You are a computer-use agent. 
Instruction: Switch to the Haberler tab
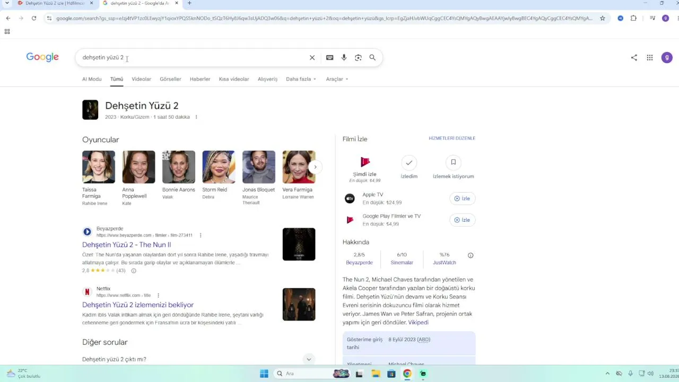[x=200, y=79]
